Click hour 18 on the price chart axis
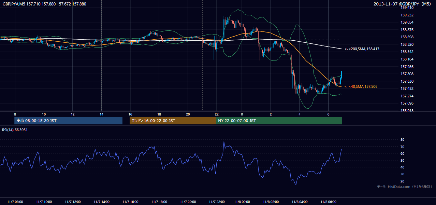Screen dimensions: 436x205 [159, 114]
